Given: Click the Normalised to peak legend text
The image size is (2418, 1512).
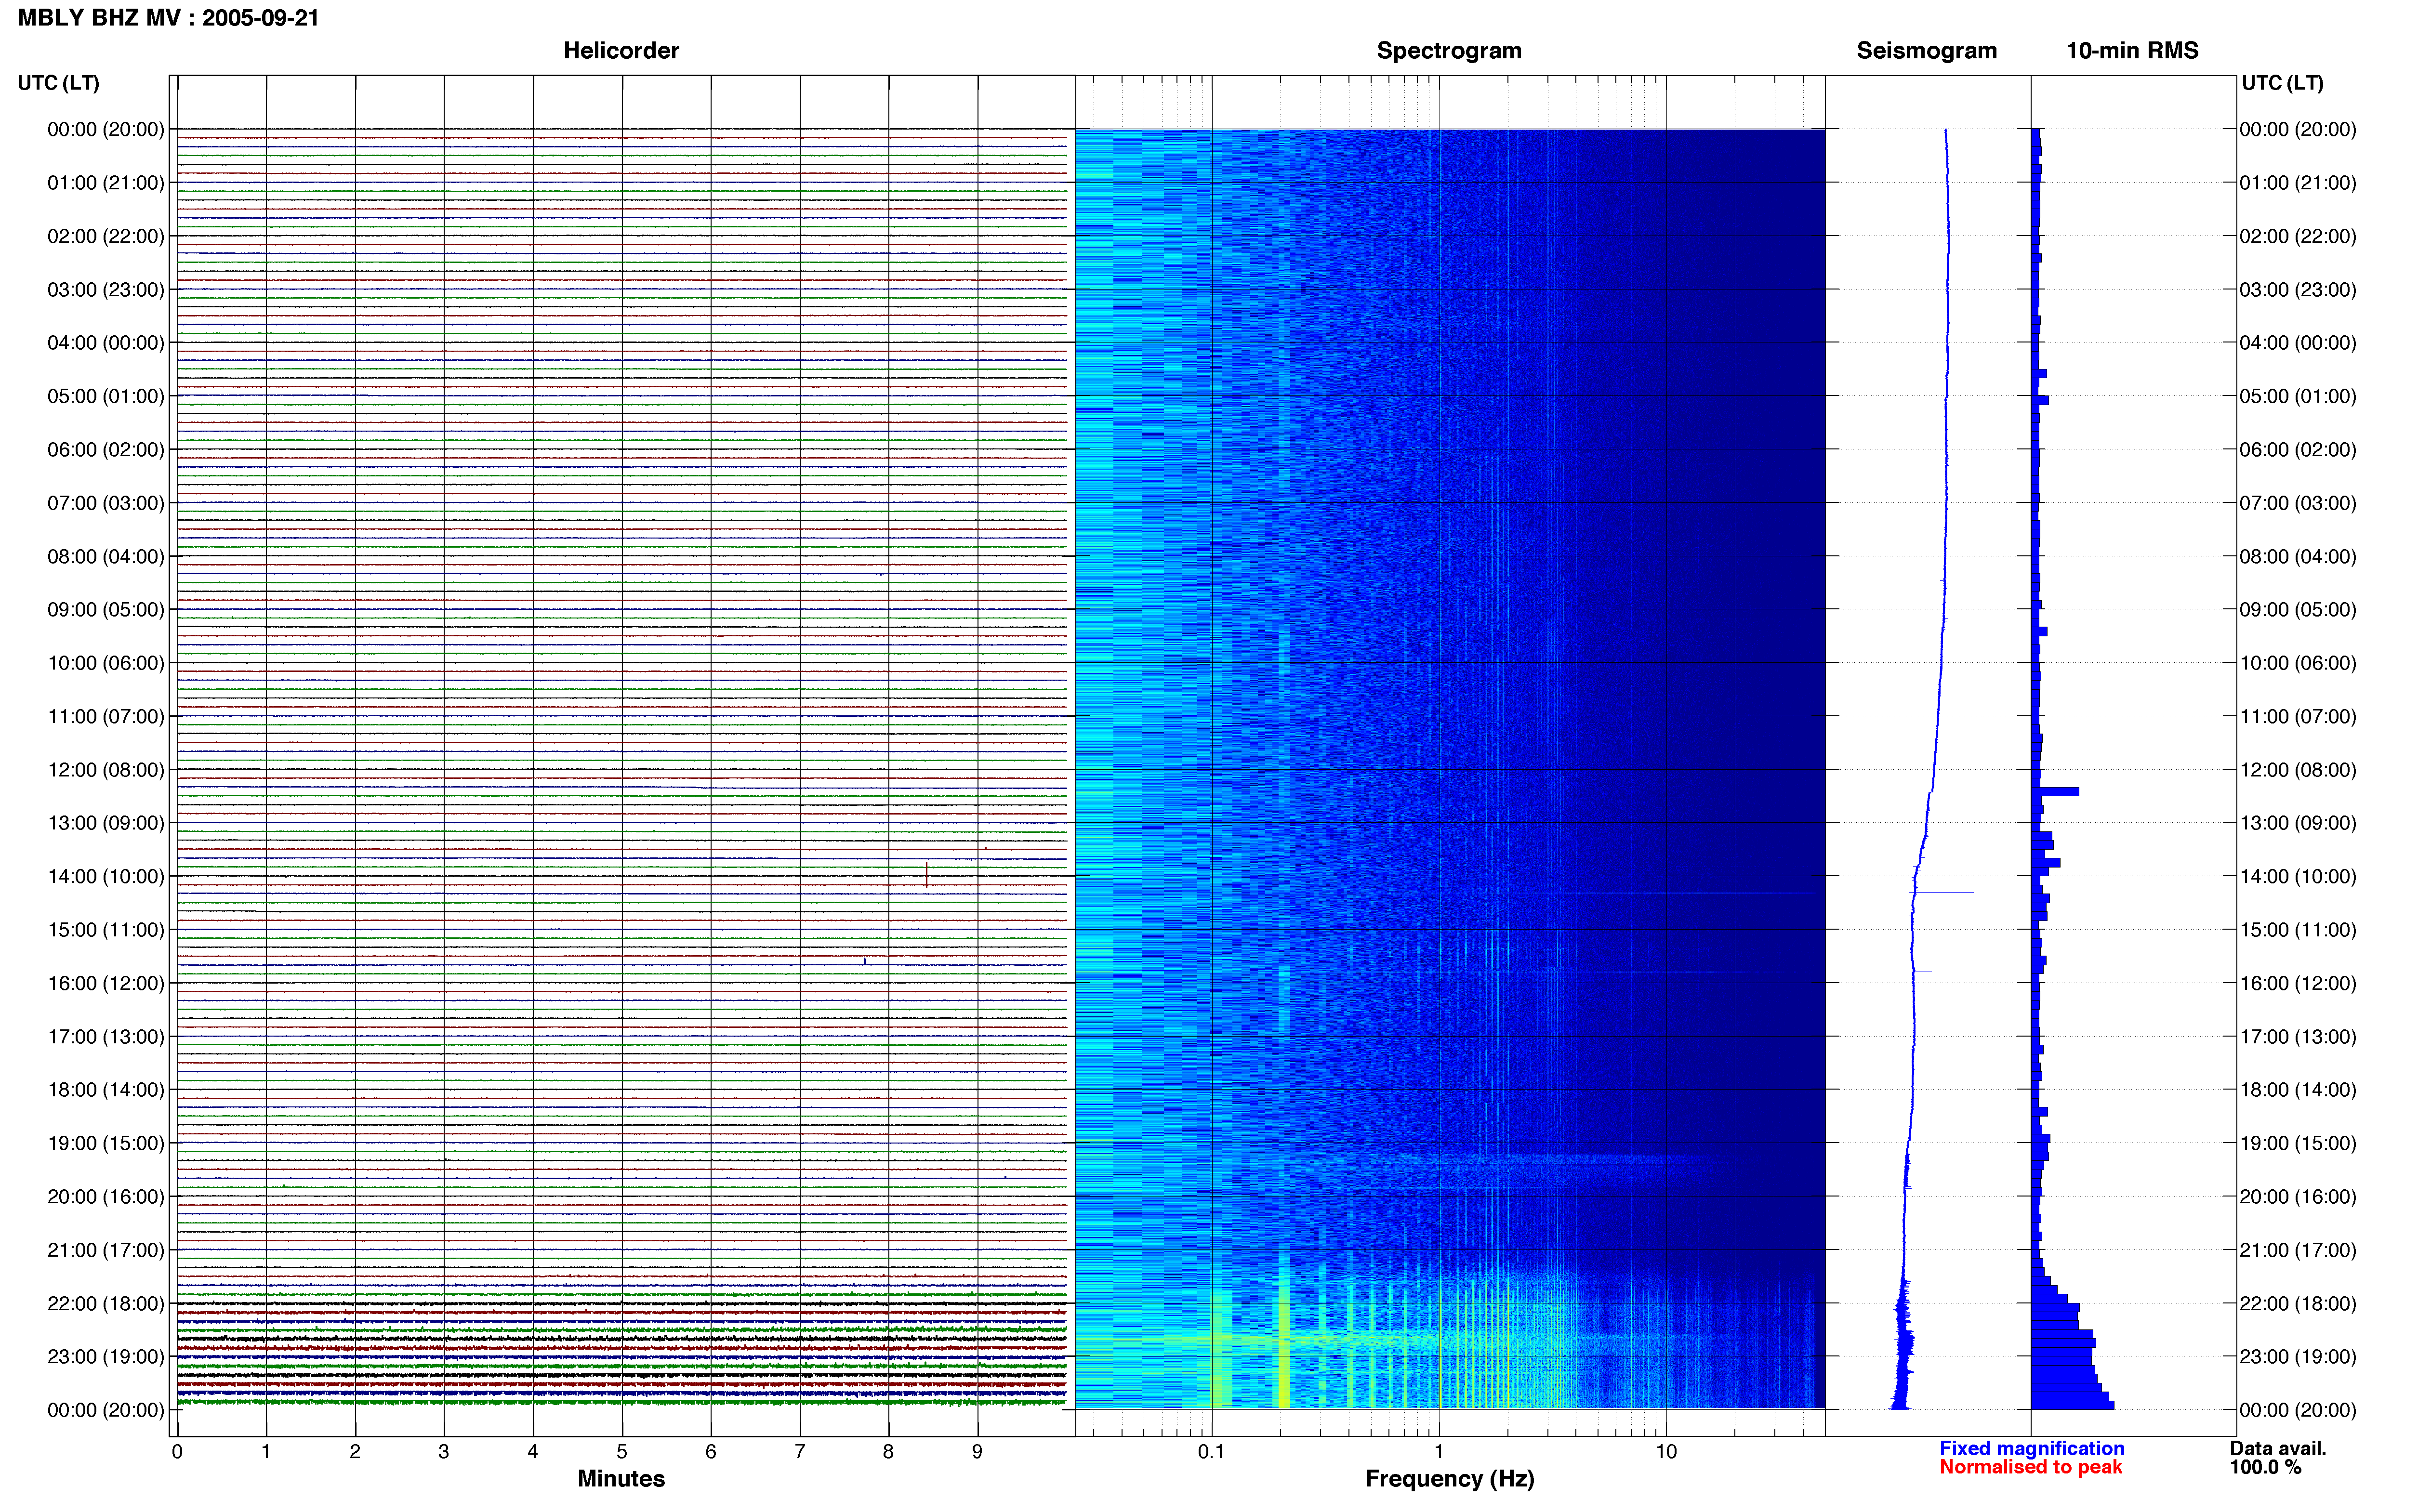Looking at the screenshot, I should click(2030, 1467).
